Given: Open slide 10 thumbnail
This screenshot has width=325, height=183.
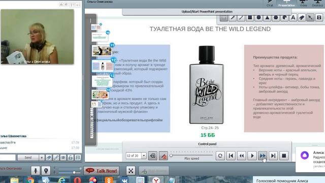Looking at the screenshot, I should (x=100, y=37).
